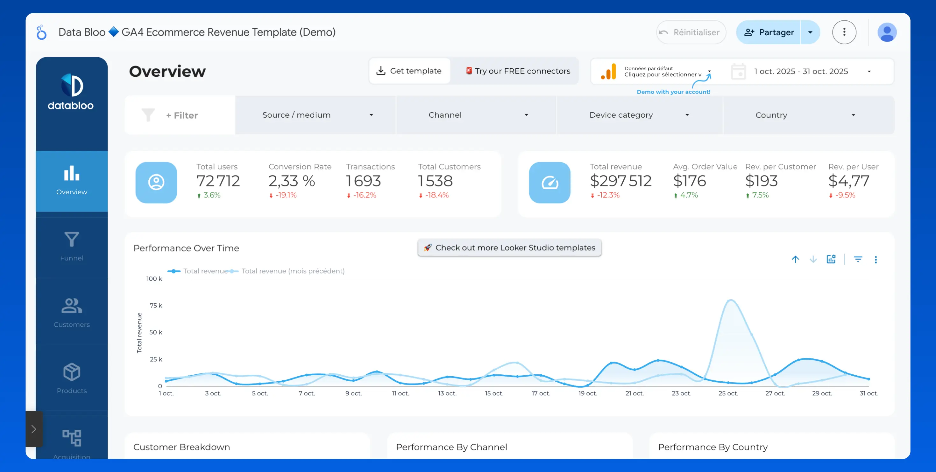The height and width of the screenshot is (472, 936).
Task: Click the user account avatar
Action: (x=887, y=32)
